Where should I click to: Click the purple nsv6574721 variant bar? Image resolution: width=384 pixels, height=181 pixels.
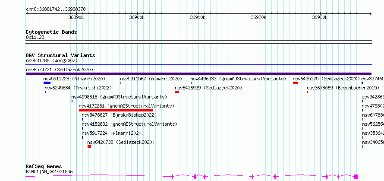point(198,74)
